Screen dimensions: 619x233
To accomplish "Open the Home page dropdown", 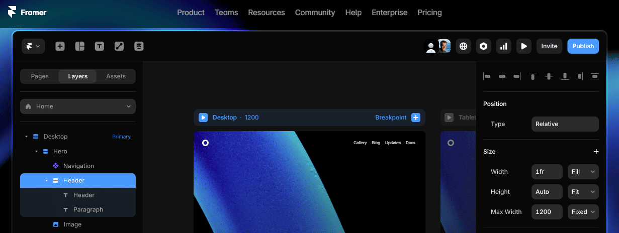I will [x=78, y=106].
